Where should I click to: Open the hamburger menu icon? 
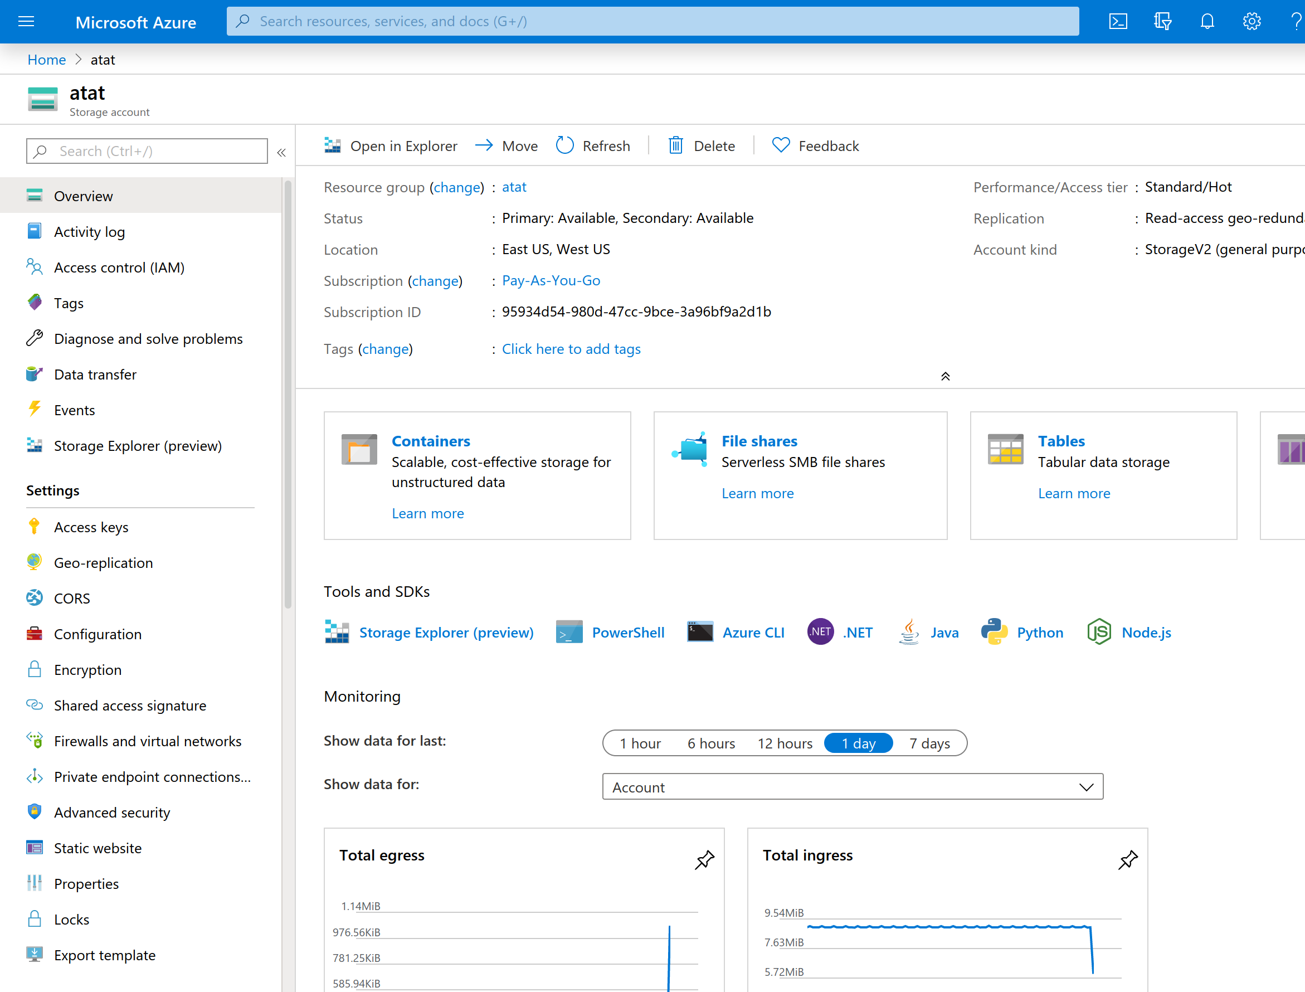point(26,21)
